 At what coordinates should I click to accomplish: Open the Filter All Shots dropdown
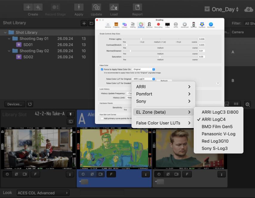[249, 24]
